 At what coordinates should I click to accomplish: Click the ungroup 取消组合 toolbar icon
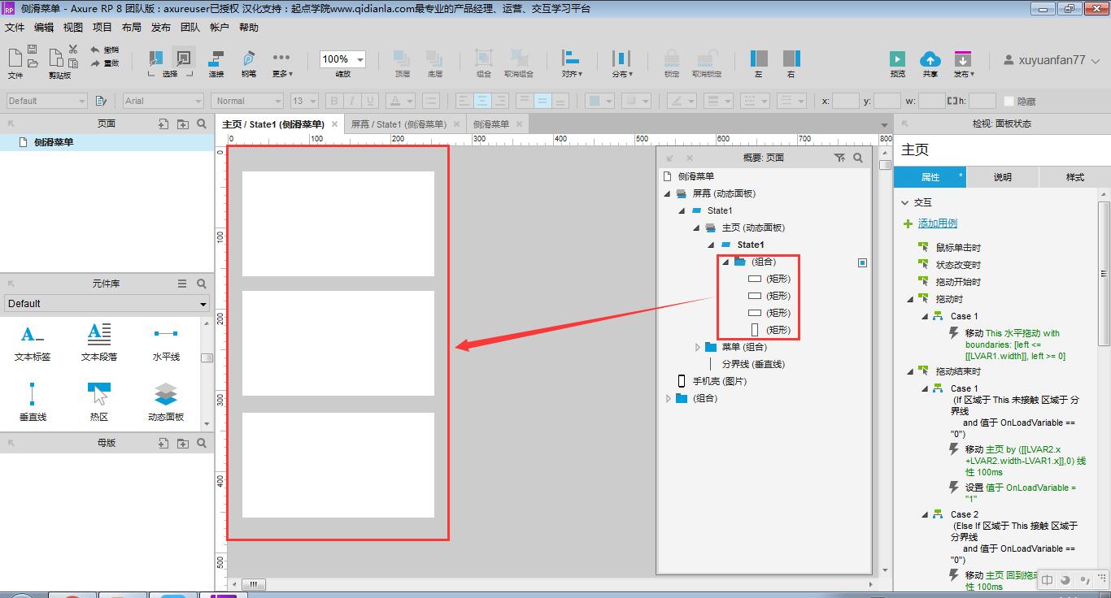tap(519, 58)
